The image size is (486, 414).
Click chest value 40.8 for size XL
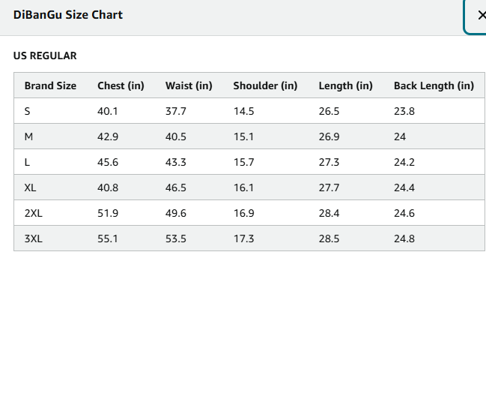point(108,187)
